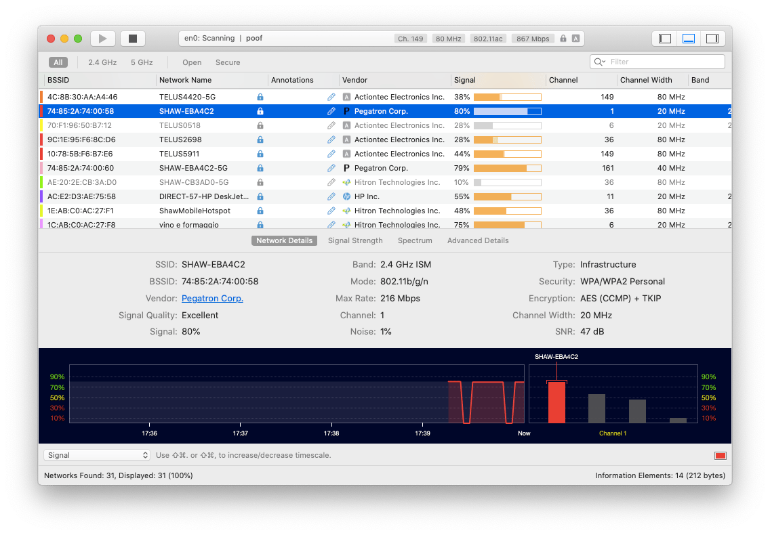Show only Open networks
Image resolution: width=770 pixels, height=535 pixels.
(192, 62)
